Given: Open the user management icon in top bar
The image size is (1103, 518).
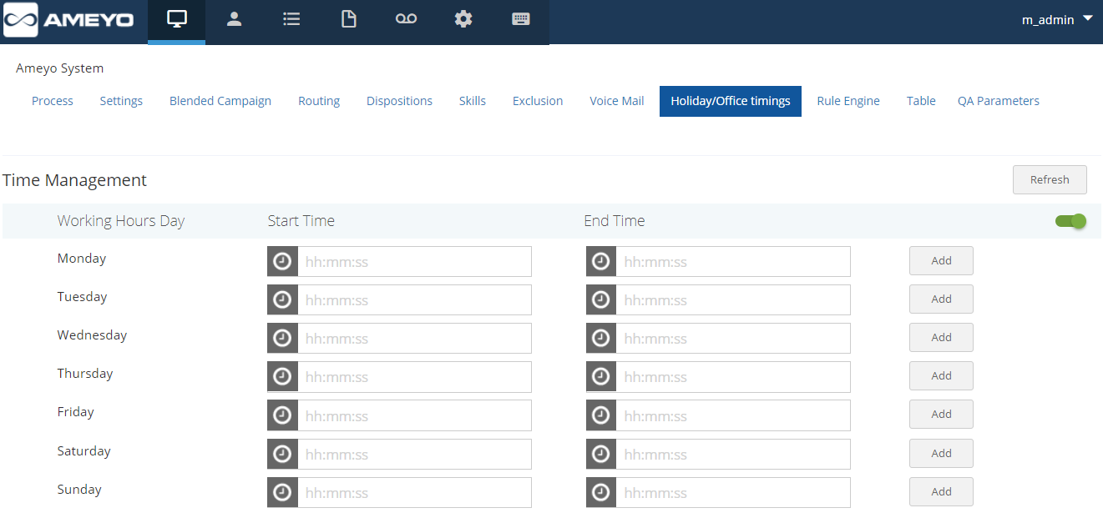Looking at the screenshot, I should click(x=234, y=20).
